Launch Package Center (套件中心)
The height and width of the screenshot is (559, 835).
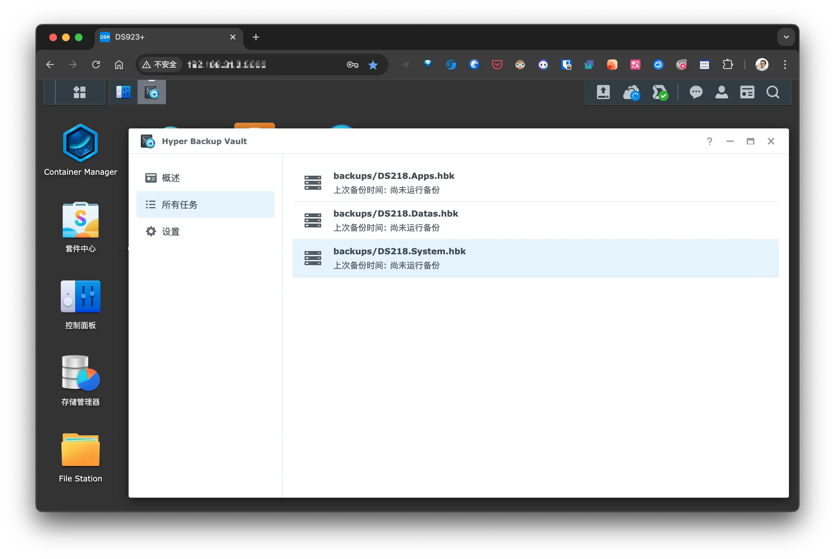pyautogui.click(x=80, y=220)
